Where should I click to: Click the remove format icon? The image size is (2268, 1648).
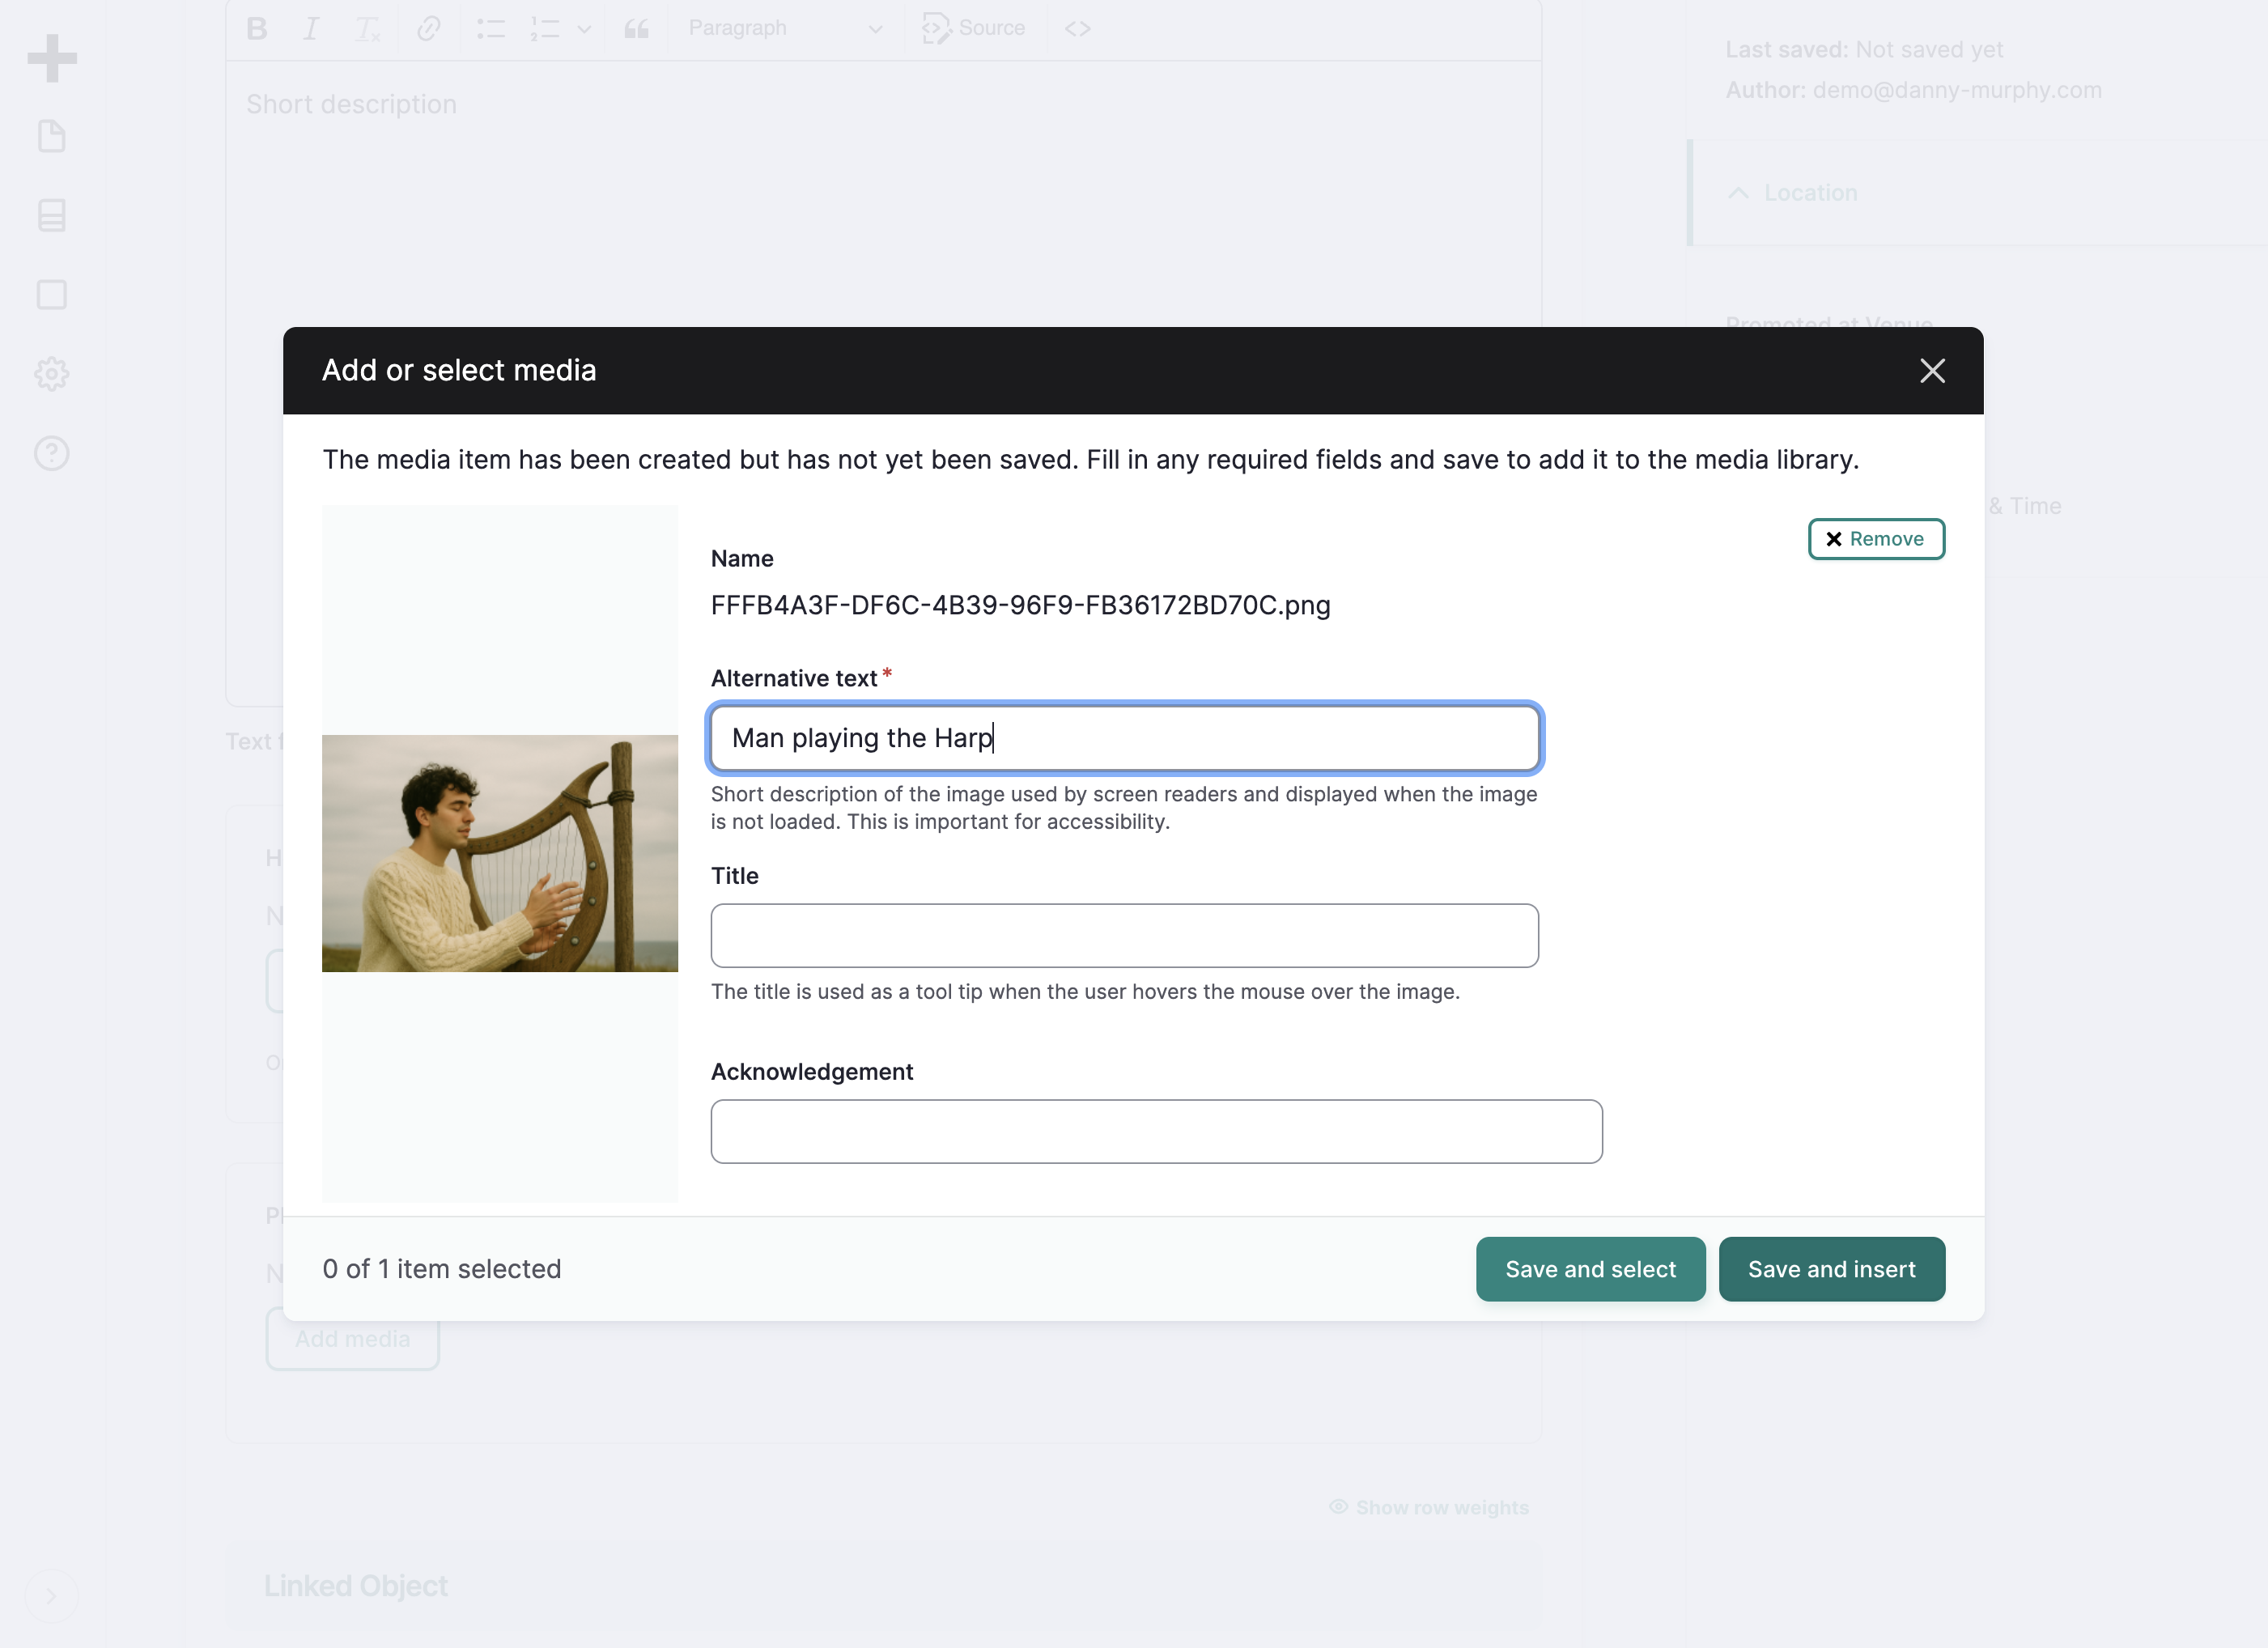368,29
